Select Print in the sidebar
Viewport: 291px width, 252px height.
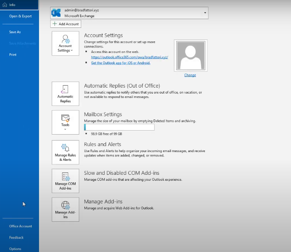click(13, 55)
